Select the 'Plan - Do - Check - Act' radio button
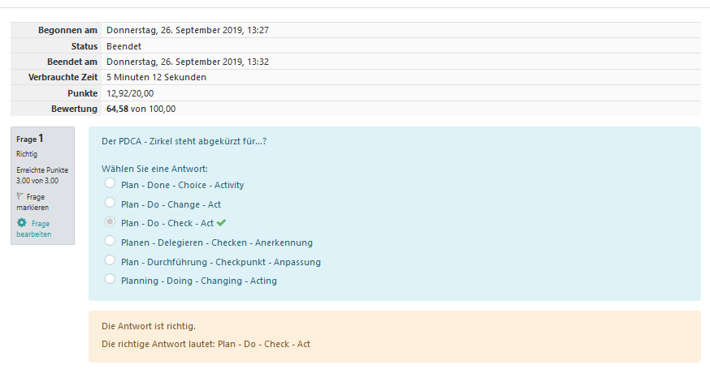The image size is (710, 369). [x=110, y=223]
